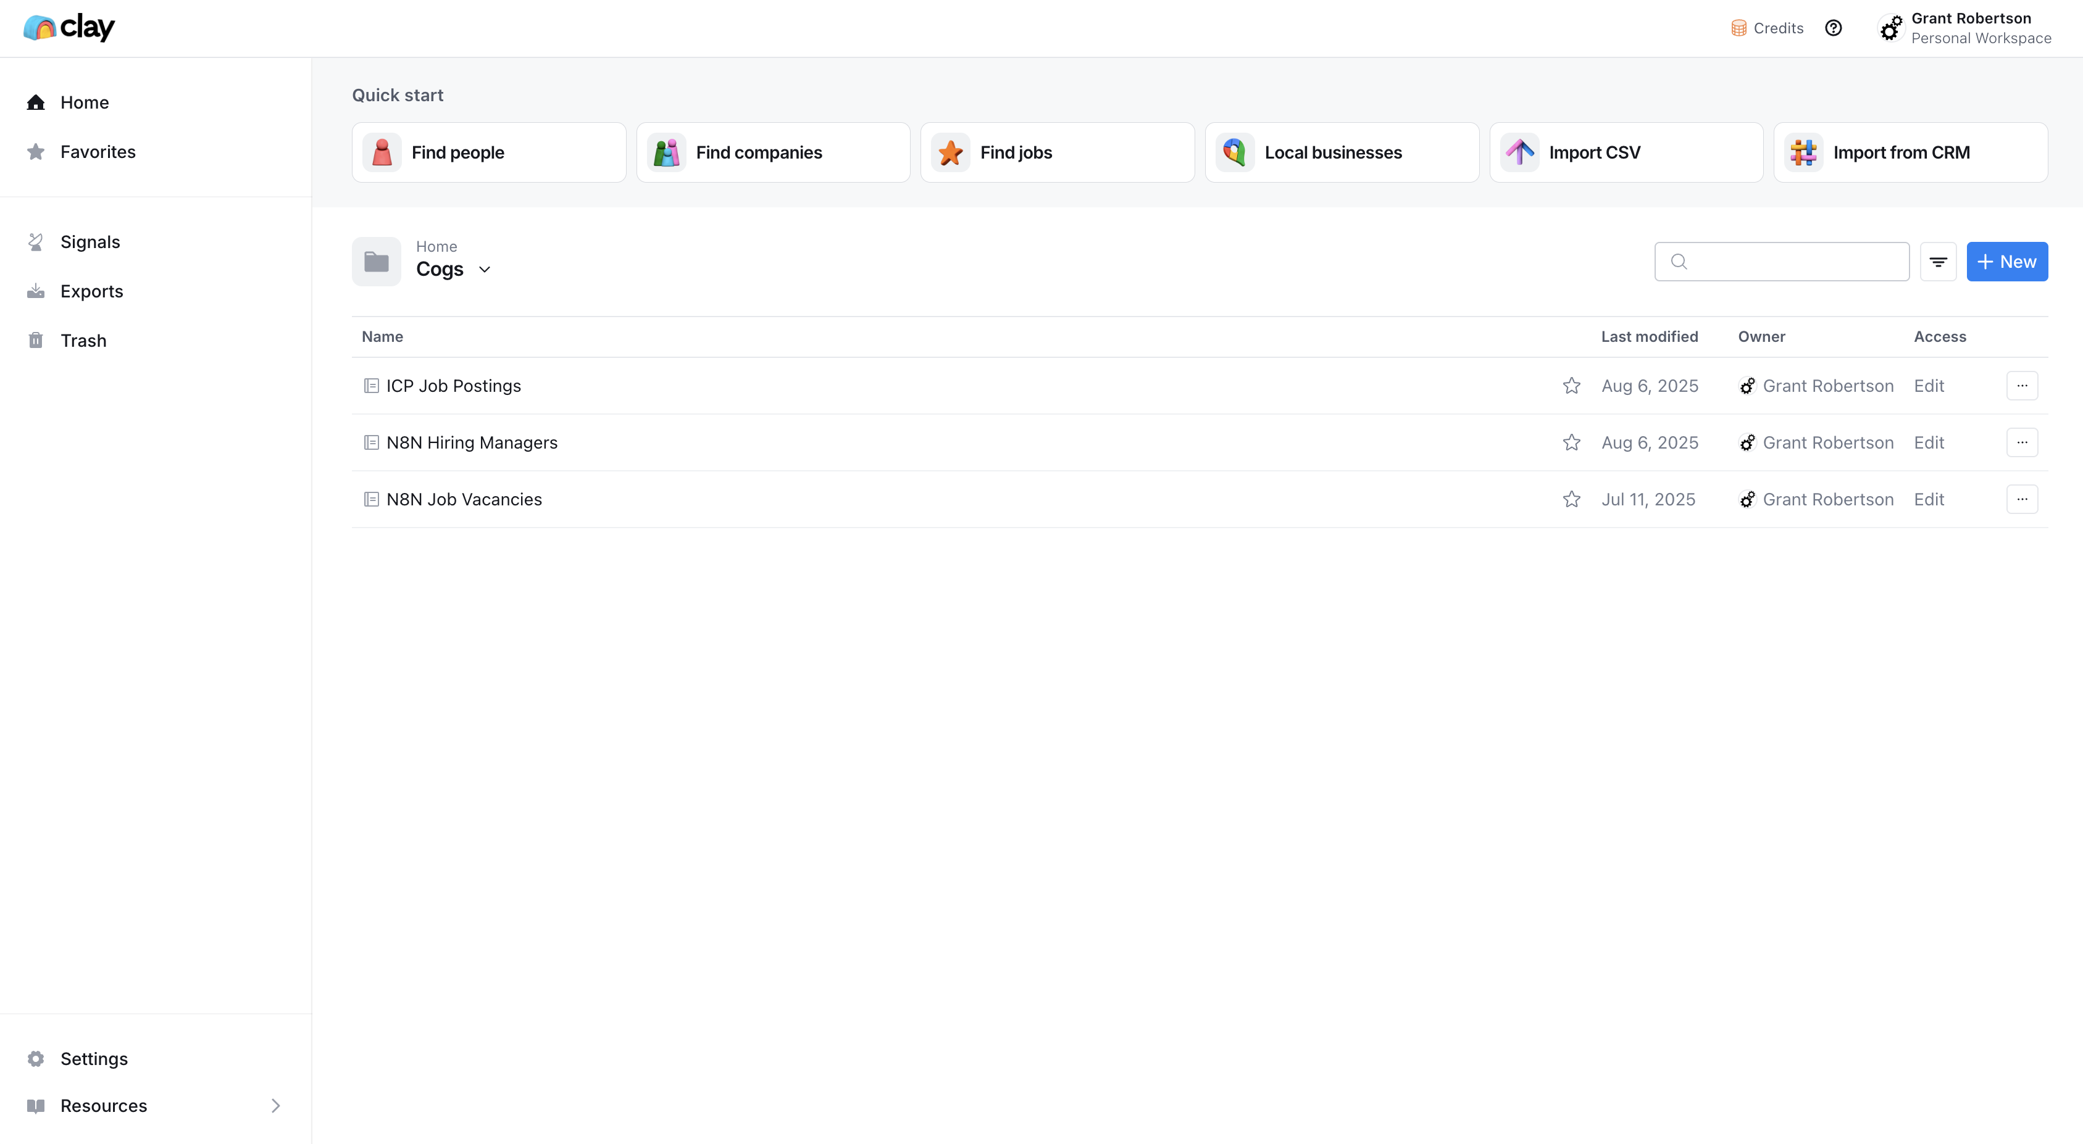The width and height of the screenshot is (2083, 1144).
Task: Open the help question mark icon
Action: [x=1833, y=28]
